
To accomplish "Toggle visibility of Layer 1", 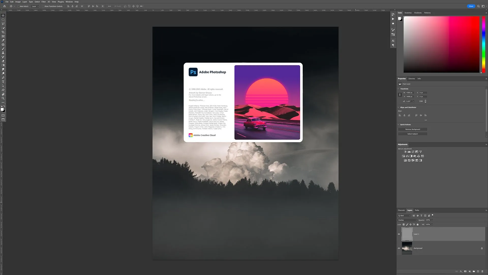I will point(399,234).
